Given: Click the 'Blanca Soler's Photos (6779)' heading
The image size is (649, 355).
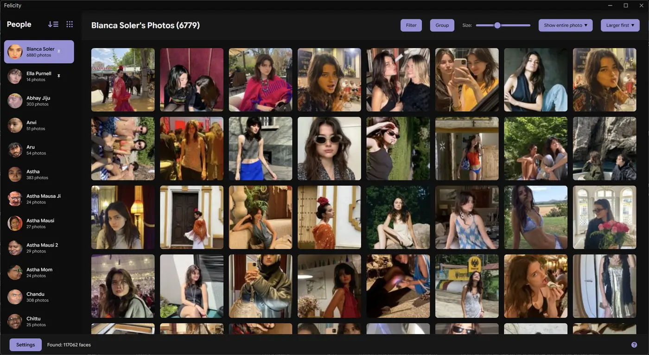Looking at the screenshot, I should 146,25.
